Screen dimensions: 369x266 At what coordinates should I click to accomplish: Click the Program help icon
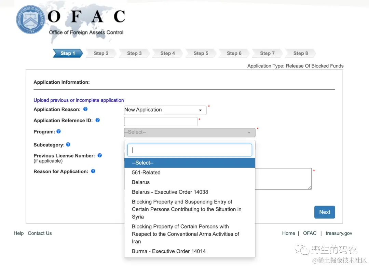click(58, 131)
